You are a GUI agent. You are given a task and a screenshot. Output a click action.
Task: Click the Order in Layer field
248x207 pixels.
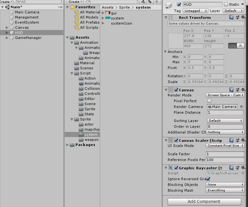coord(225,126)
